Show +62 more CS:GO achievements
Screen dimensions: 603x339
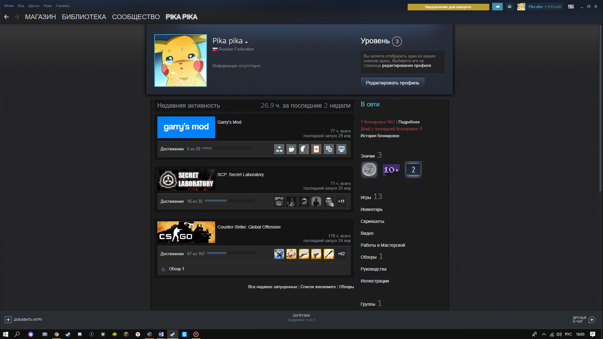pyautogui.click(x=341, y=254)
